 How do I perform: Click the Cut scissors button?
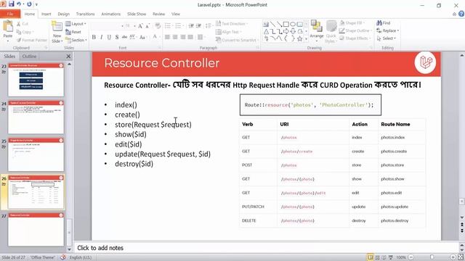point(23,24)
